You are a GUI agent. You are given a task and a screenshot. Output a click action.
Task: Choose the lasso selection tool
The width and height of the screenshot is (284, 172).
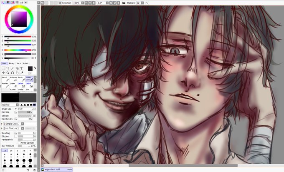[x=8, y=68]
